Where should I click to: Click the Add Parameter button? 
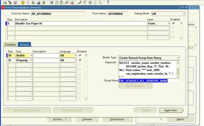point(135,86)
